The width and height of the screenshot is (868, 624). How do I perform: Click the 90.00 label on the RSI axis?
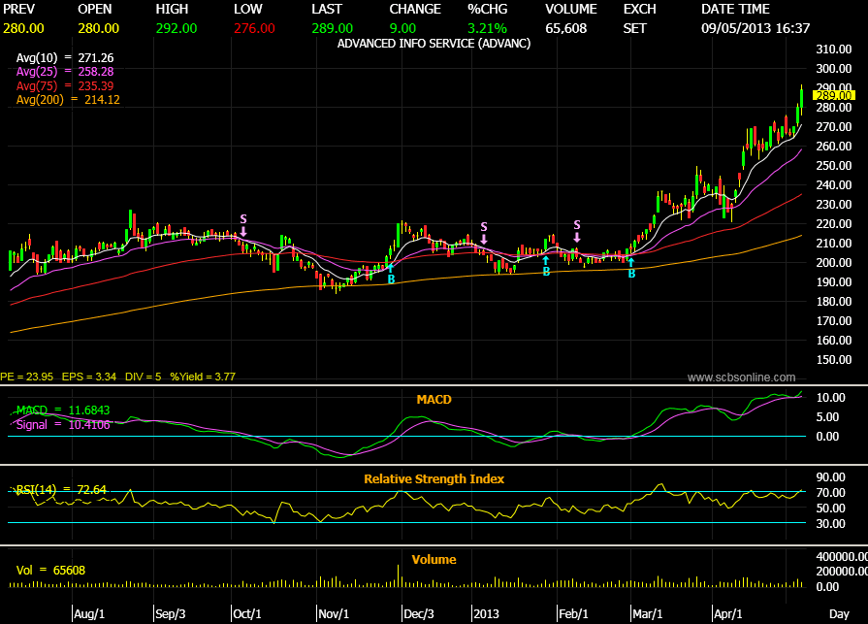point(830,476)
